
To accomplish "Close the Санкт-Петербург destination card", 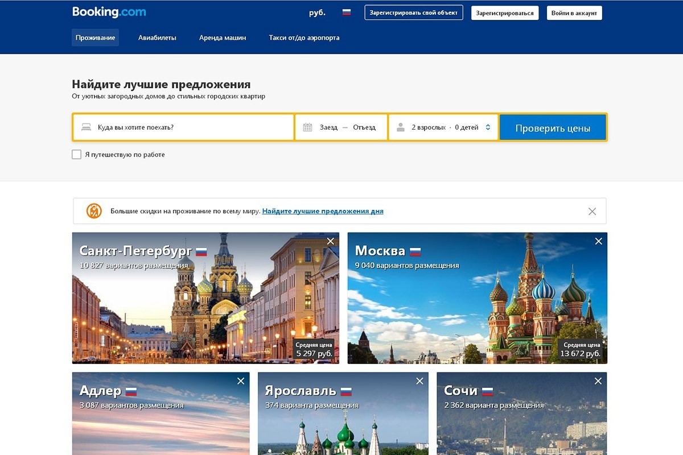I will (331, 242).
